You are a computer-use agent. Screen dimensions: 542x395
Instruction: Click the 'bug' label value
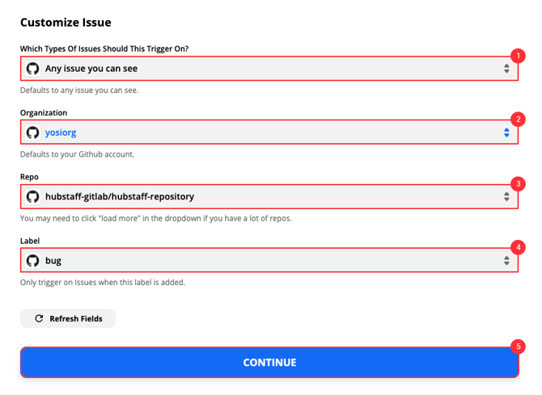click(x=53, y=260)
